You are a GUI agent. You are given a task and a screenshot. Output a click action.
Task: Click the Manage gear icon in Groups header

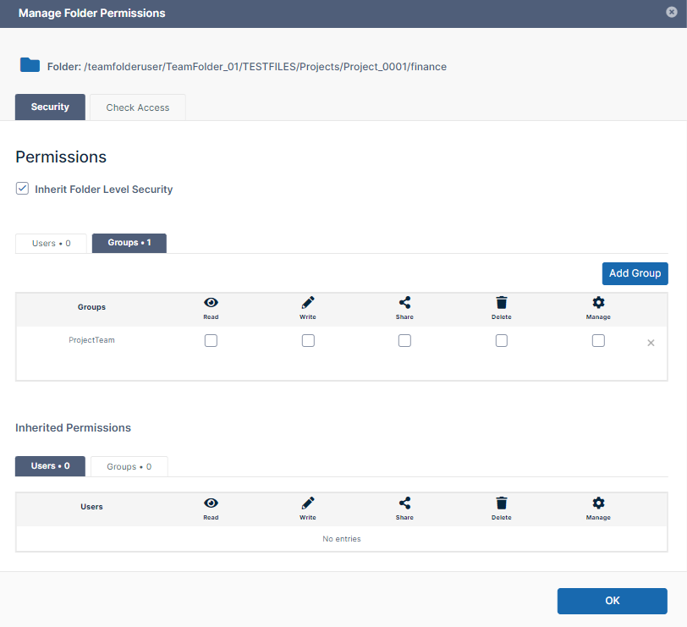coord(598,303)
